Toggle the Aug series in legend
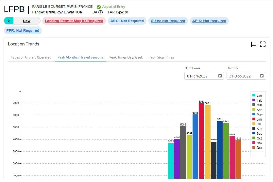This screenshot has width=273, height=182. tap(254, 129)
